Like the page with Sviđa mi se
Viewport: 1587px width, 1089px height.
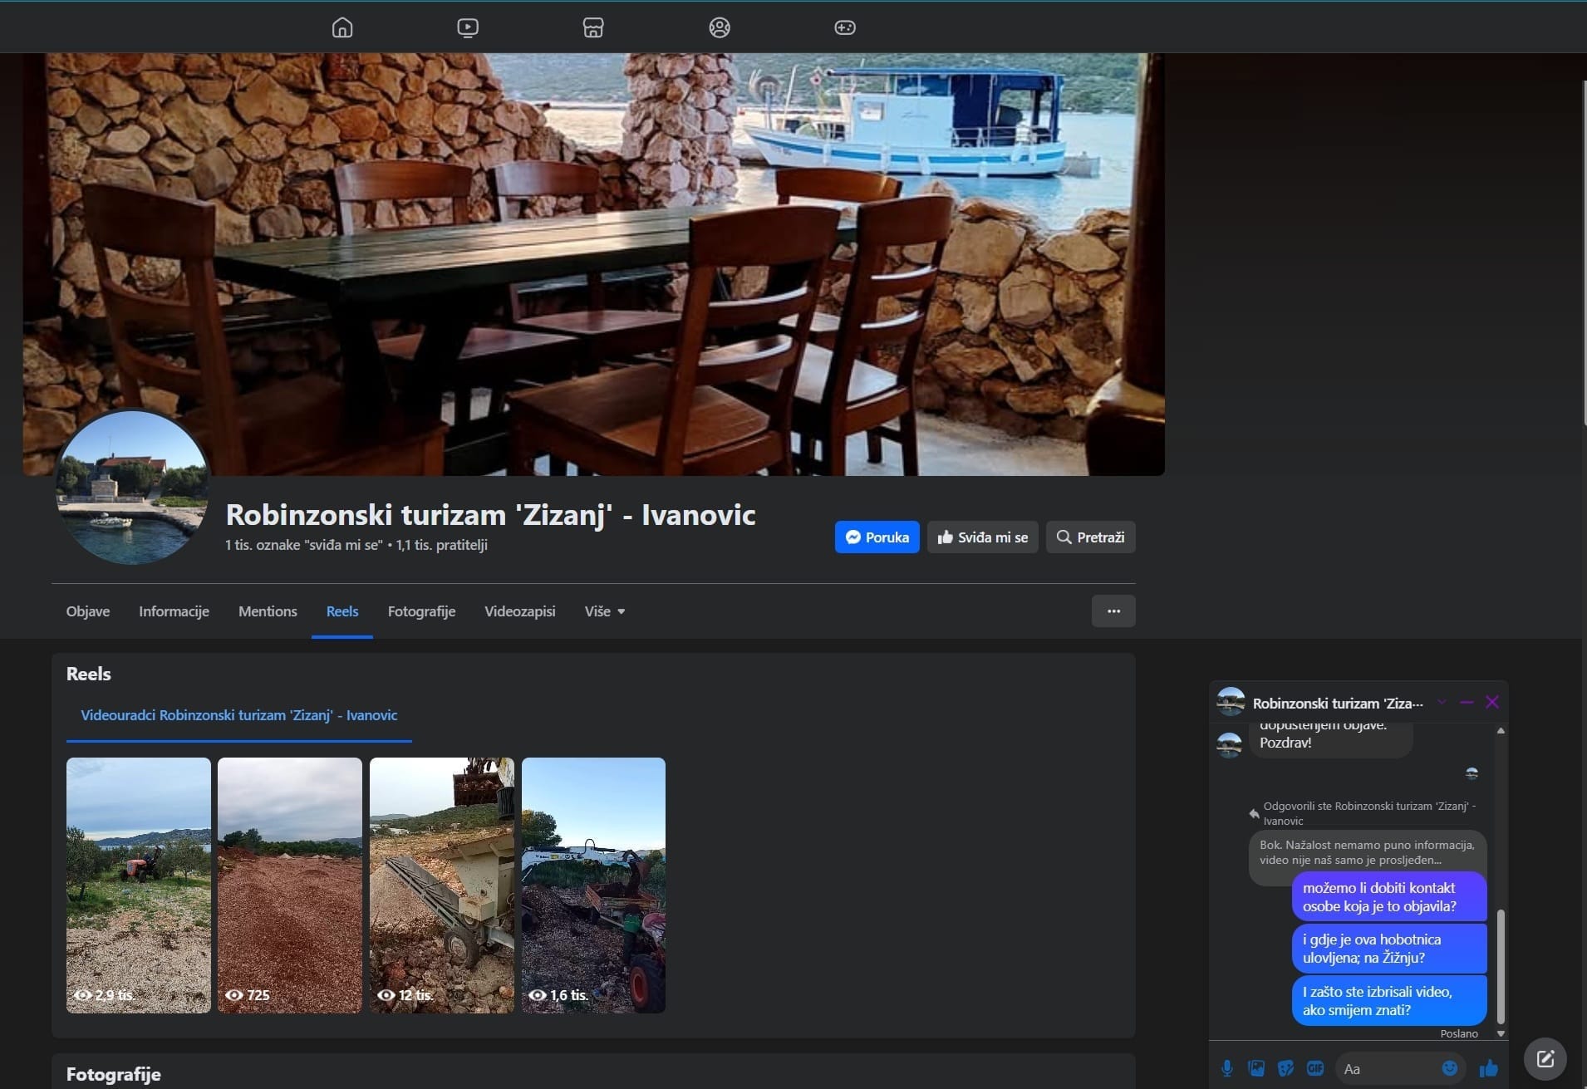pos(982,537)
